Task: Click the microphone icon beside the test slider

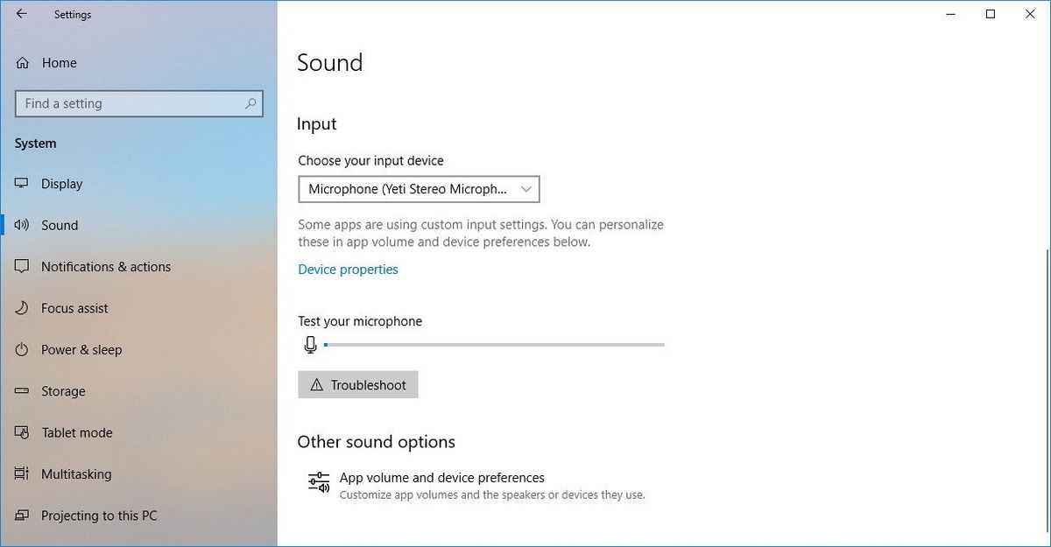Action: click(310, 344)
